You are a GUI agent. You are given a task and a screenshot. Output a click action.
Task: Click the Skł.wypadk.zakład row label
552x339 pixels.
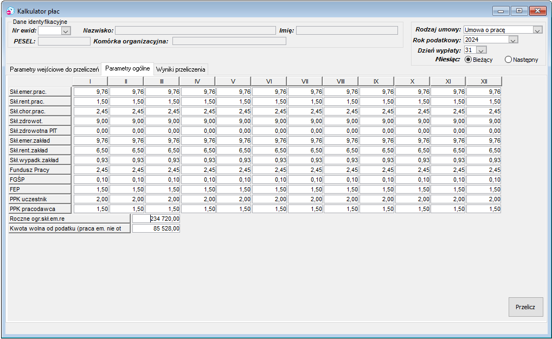[x=40, y=160]
